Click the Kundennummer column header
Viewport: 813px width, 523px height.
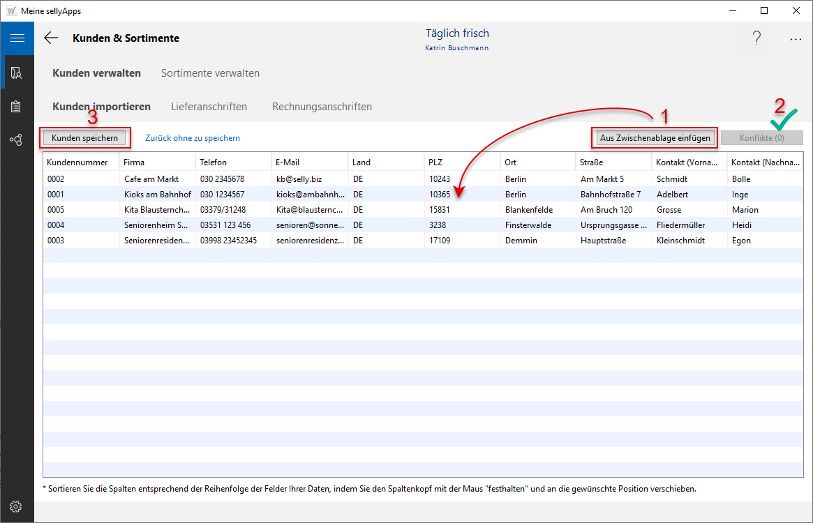click(x=77, y=162)
